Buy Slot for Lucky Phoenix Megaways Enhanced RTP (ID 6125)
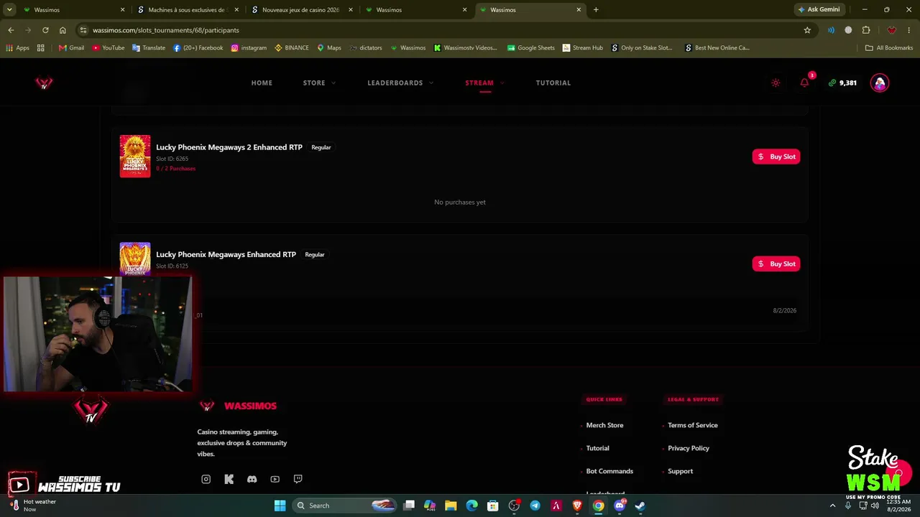Image resolution: width=920 pixels, height=517 pixels. [776, 264]
